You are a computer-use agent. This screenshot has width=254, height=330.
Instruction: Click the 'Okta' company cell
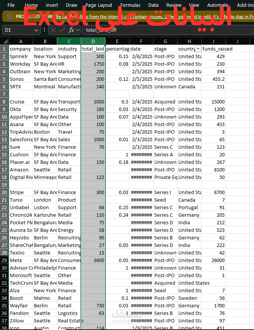click(21, 109)
